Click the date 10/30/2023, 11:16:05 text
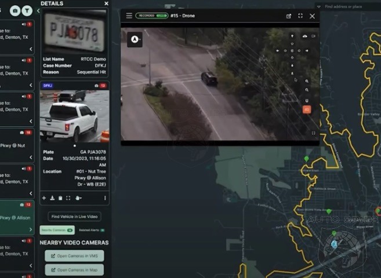Screen dimensions: 381x278 tap(84, 159)
